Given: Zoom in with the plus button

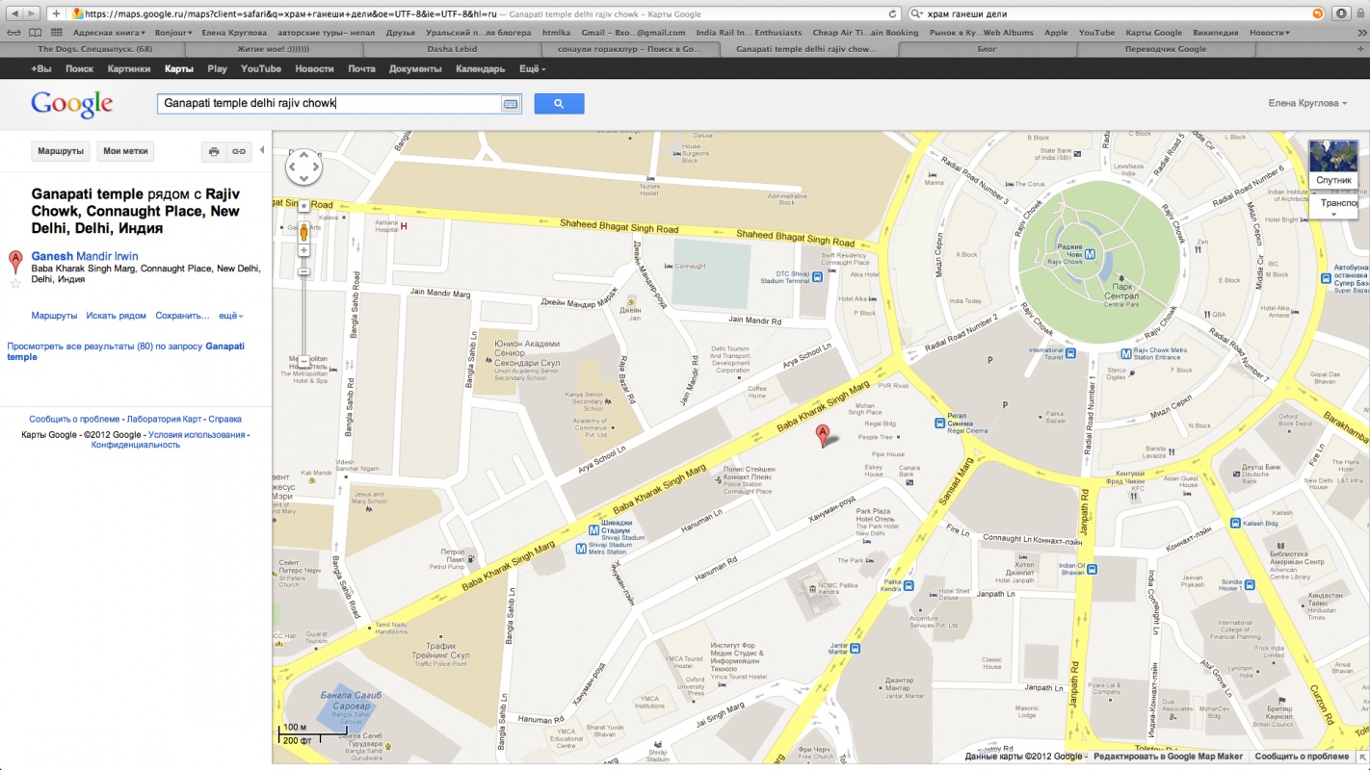Looking at the screenshot, I should pyautogui.click(x=303, y=250).
